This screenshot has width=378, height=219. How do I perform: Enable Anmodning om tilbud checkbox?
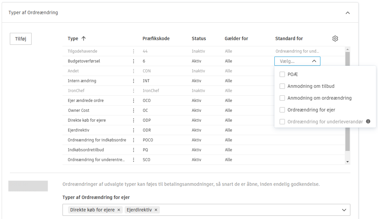(x=282, y=86)
